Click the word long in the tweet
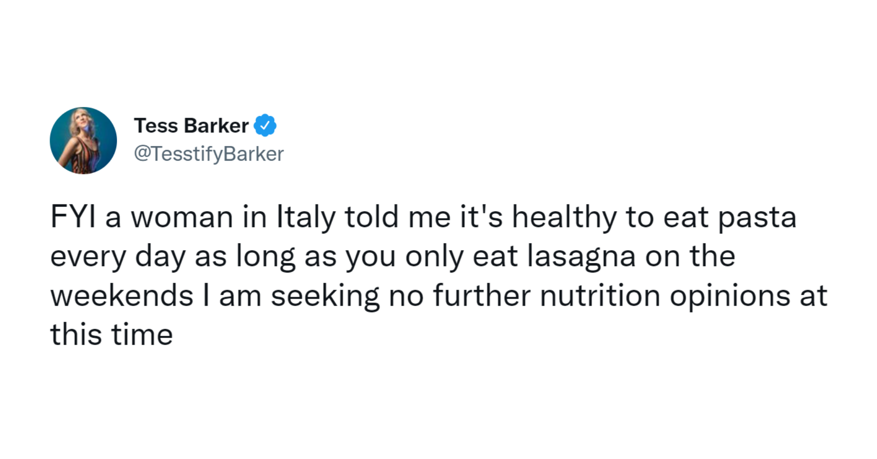This screenshot has width=877, height=459. [265, 257]
